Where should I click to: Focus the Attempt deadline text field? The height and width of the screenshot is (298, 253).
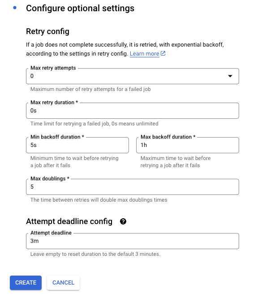pyautogui.click(x=133, y=241)
